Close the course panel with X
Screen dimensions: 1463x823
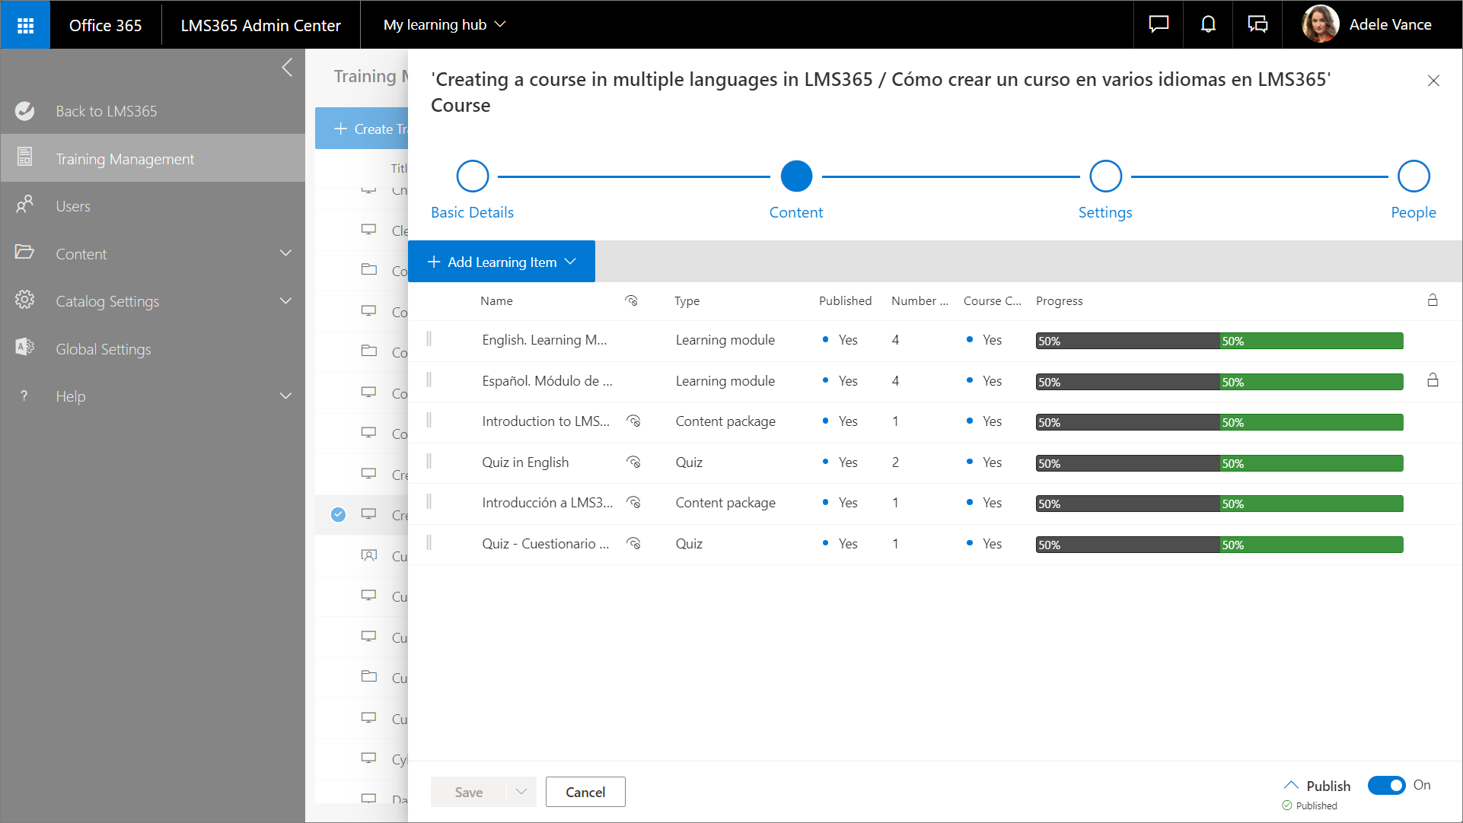click(1433, 81)
